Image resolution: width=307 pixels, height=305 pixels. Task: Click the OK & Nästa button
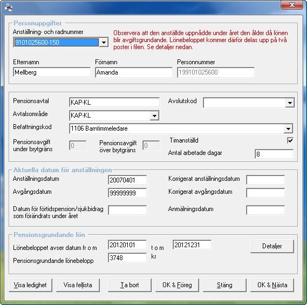tap(272, 285)
